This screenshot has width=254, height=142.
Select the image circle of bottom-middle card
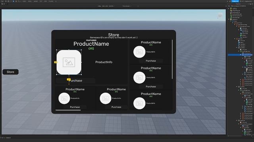click(106, 98)
